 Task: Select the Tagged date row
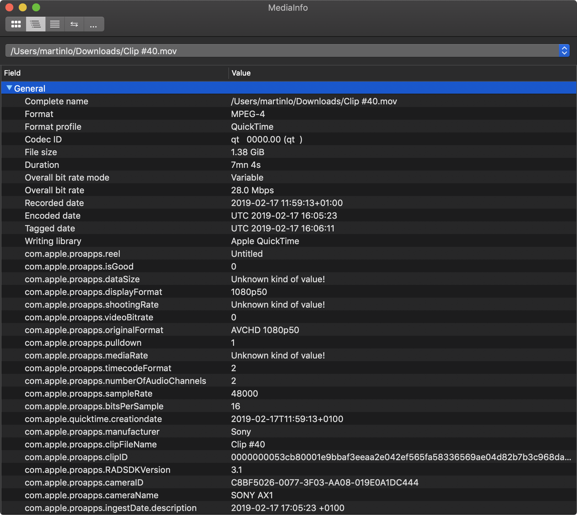click(x=288, y=228)
